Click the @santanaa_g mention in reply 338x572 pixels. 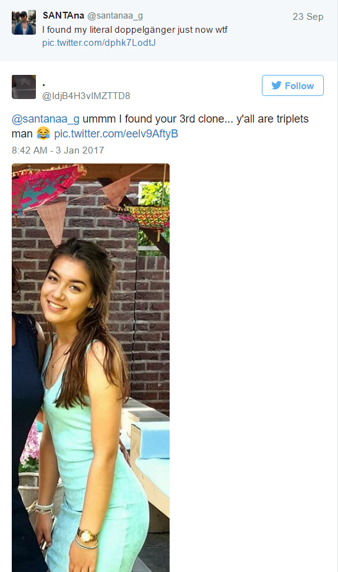(46, 119)
